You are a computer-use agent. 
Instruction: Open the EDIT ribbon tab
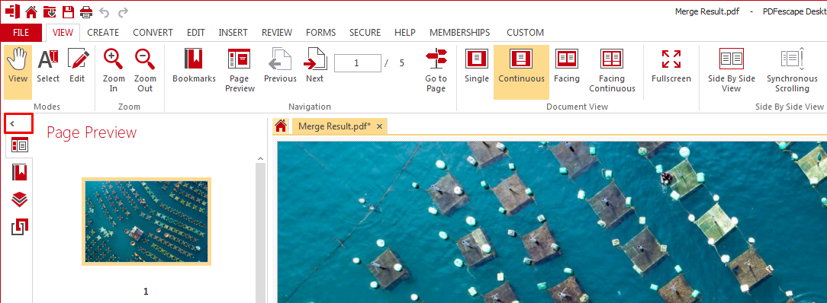[195, 33]
